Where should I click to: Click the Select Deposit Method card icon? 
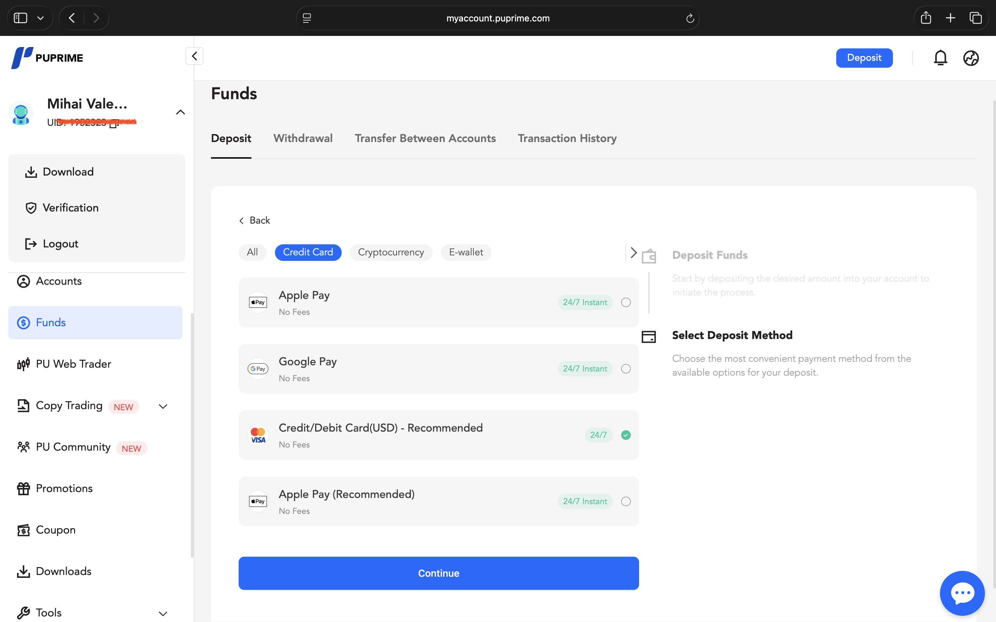(649, 337)
